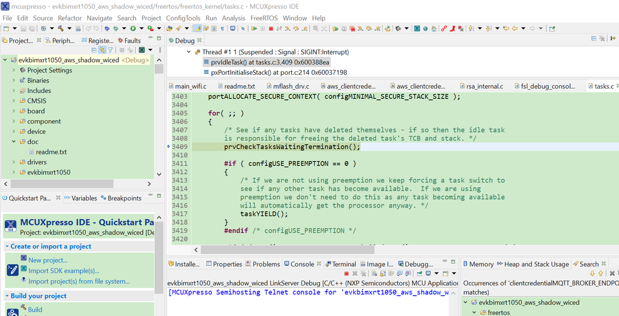
Task: Click the Terminal tab
Action: click(341, 264)
